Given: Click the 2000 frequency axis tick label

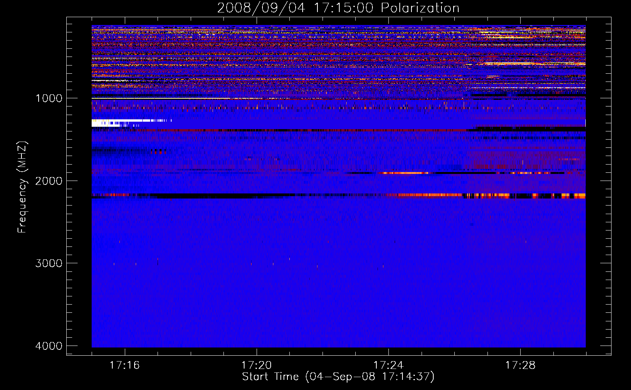Looking at the screenshot, I should tap(49, 181).
